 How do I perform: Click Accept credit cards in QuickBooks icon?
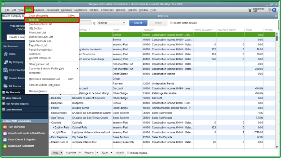pyautogui.click(x=5, y=133)
